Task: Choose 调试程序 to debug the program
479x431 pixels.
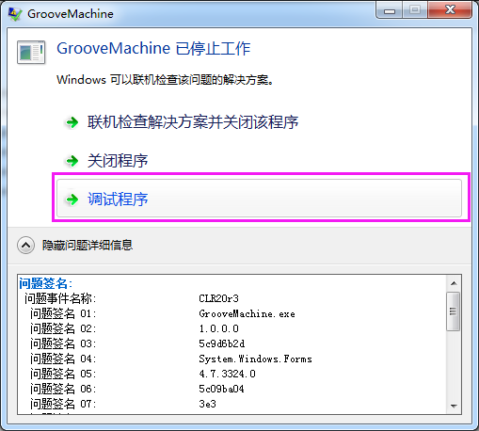Action: [x=259, y=198]
